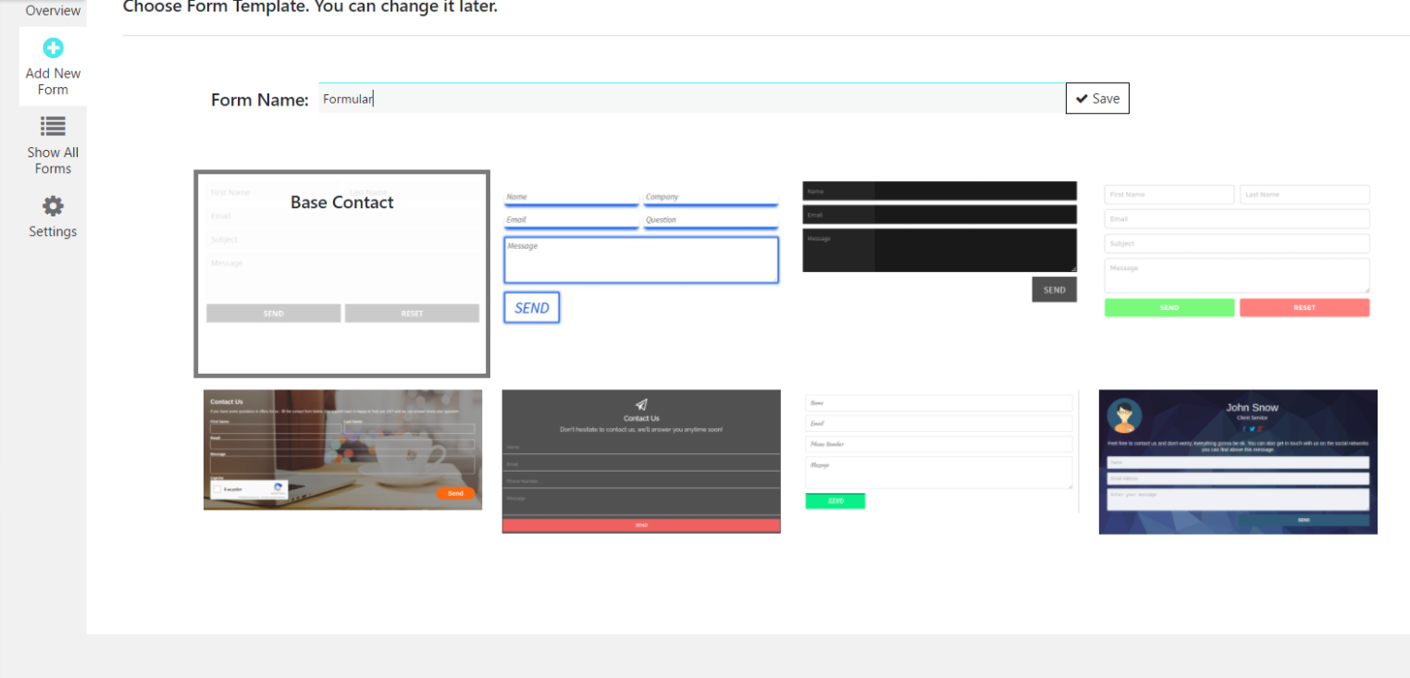Select the Base Contact form template

(x=341, y=274)
